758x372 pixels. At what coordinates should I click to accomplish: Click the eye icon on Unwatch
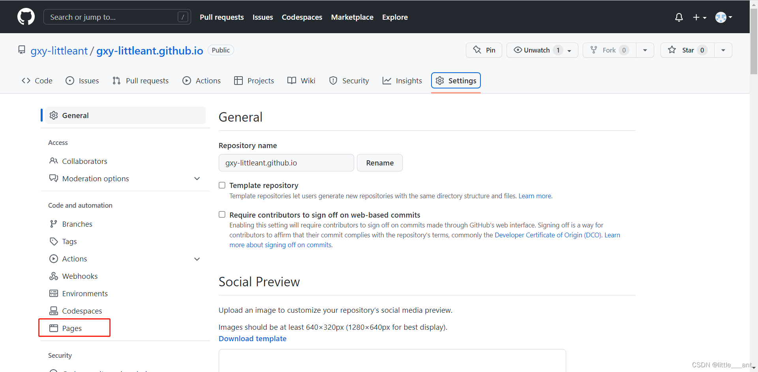click(x=518, y=50)
